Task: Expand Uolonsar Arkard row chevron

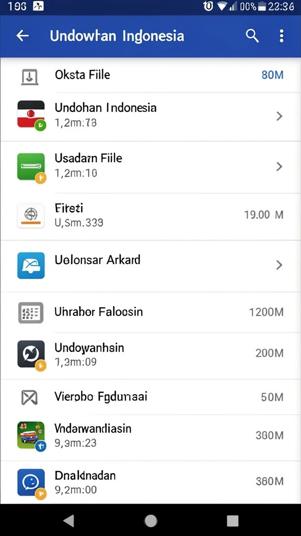Action: point(279,265)
